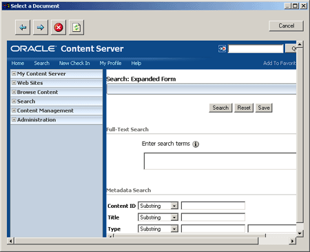Click the Search: Expanded Form heading

pos(141,79)
